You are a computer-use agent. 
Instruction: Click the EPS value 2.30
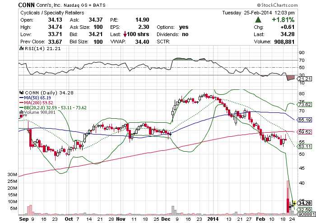[144, 27]
